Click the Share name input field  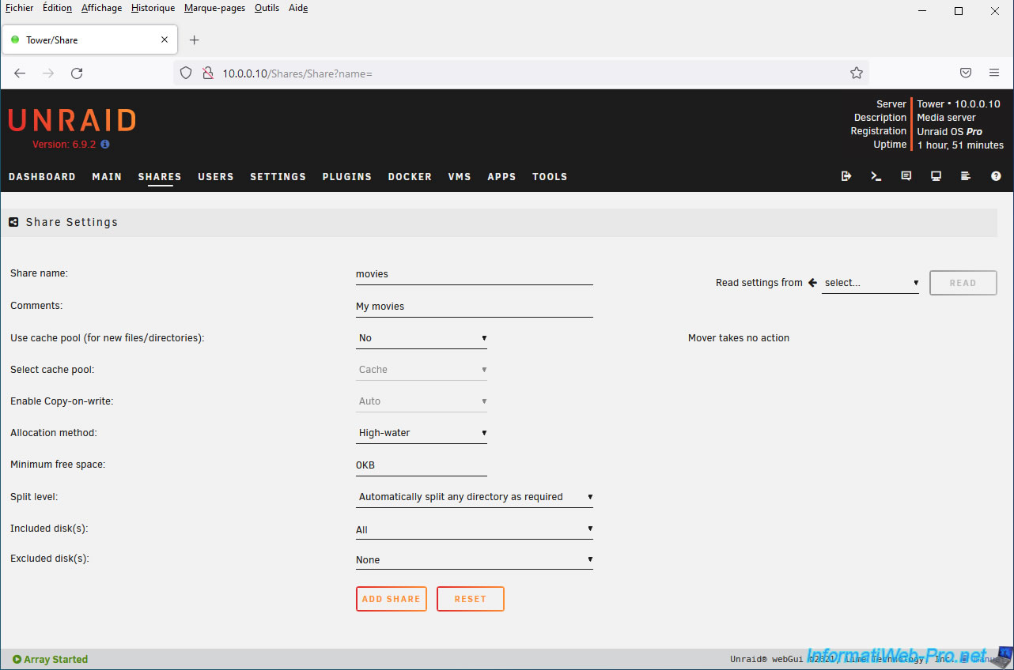[x=474, y=274]
